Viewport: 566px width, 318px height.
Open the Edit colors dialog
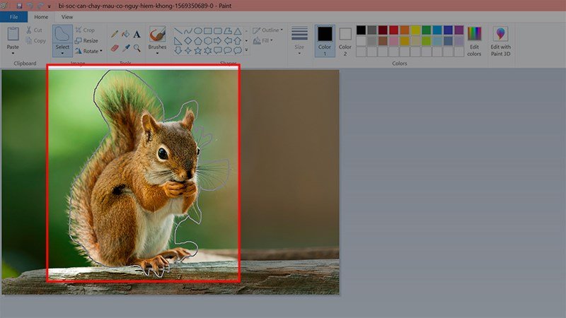(474, 41)
